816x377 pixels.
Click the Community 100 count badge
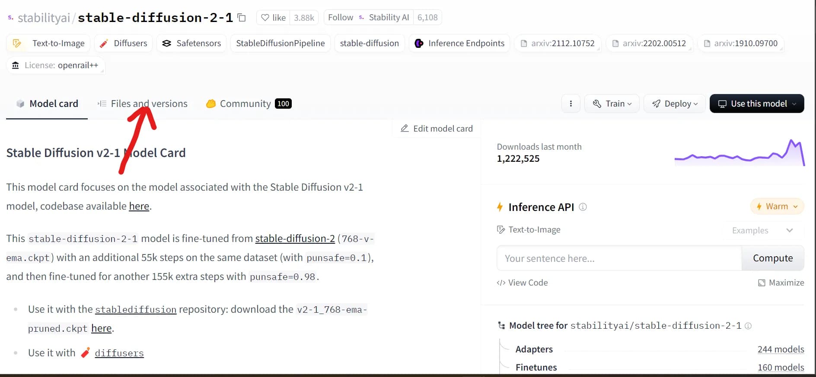point(284,104)
